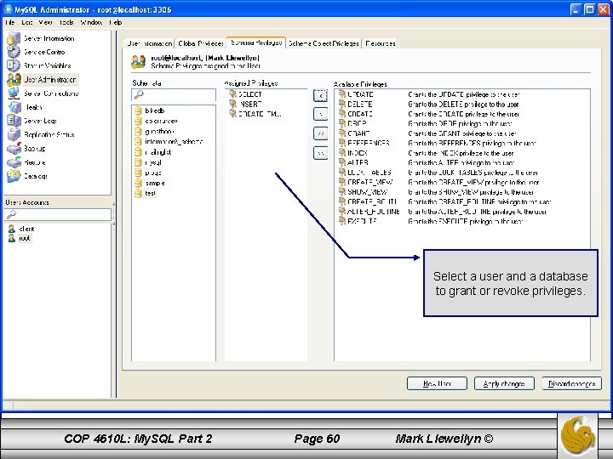
Task: Select mysql schema database icon
Action: 138,162
